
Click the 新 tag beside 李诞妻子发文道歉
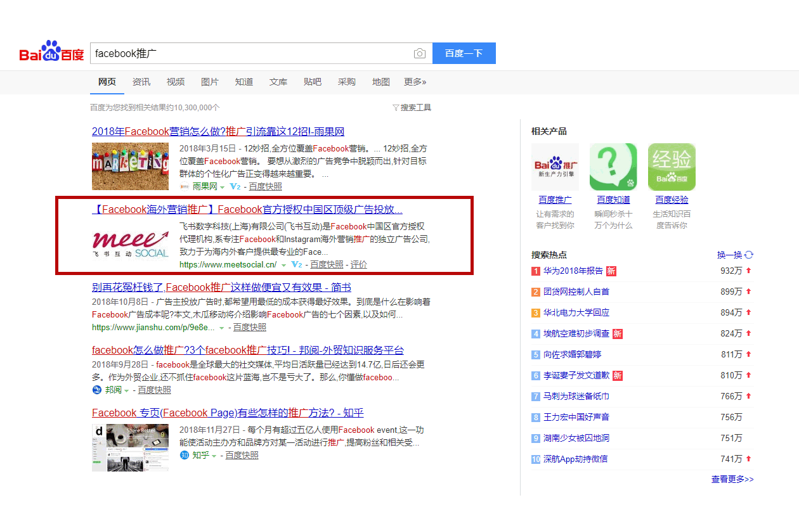618,376
